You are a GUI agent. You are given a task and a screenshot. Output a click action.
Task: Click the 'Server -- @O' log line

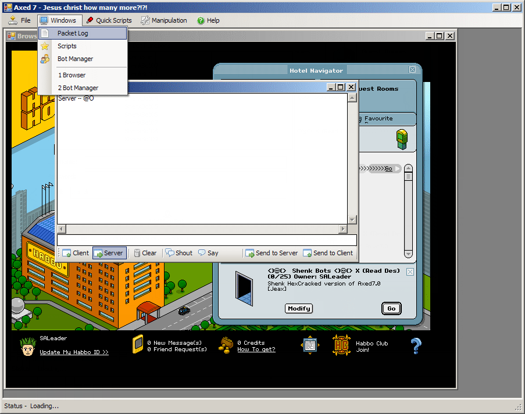(x=76, y=98)
